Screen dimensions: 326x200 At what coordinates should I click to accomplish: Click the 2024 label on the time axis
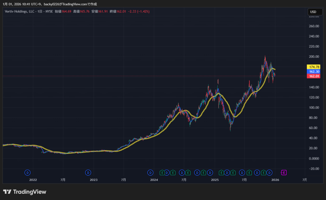pyautogui.click(x=154, y=180)
